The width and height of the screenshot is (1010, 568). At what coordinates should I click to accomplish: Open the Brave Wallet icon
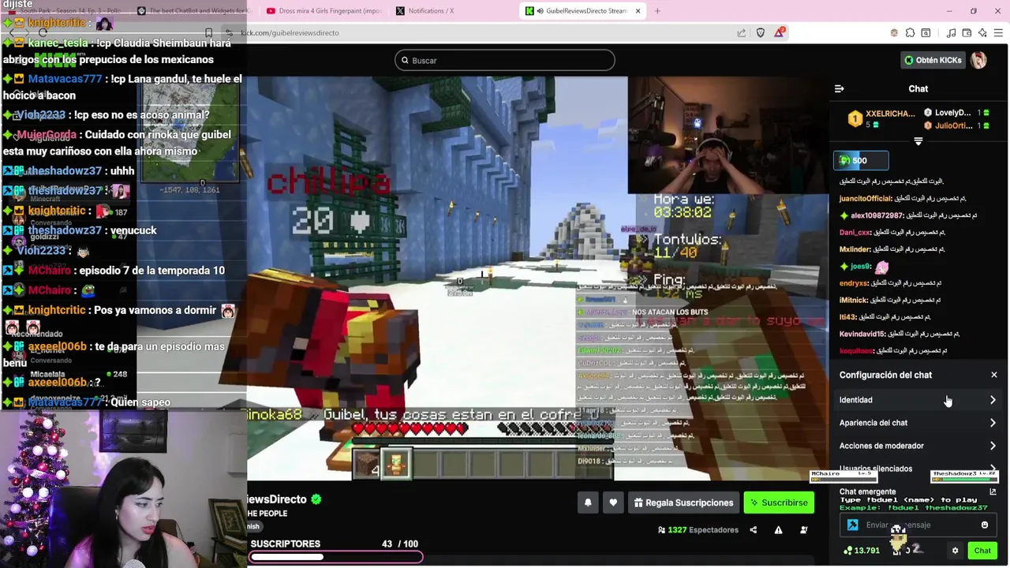coord(967,32)
